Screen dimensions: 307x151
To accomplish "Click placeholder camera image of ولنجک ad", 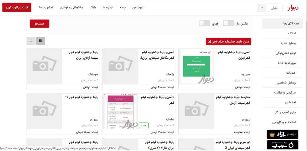I will click(121, 66).
